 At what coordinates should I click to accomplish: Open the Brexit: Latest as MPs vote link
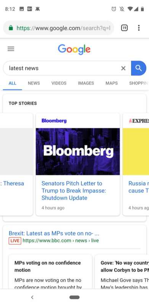click(54, 233)
